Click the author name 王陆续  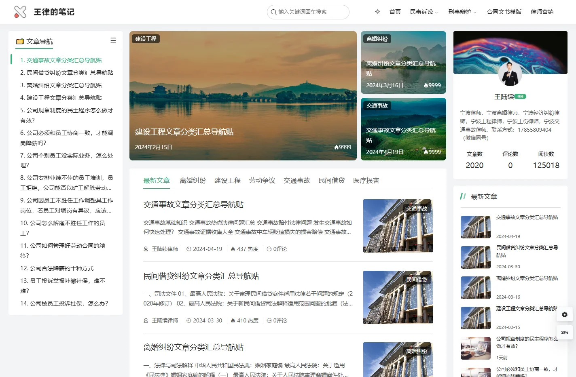pos(504,97)
